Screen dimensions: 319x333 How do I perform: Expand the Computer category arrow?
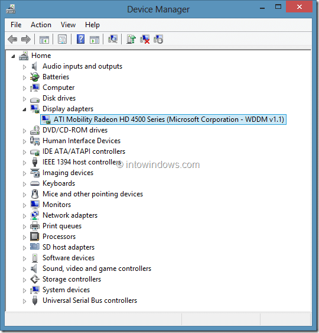(24, 88)
